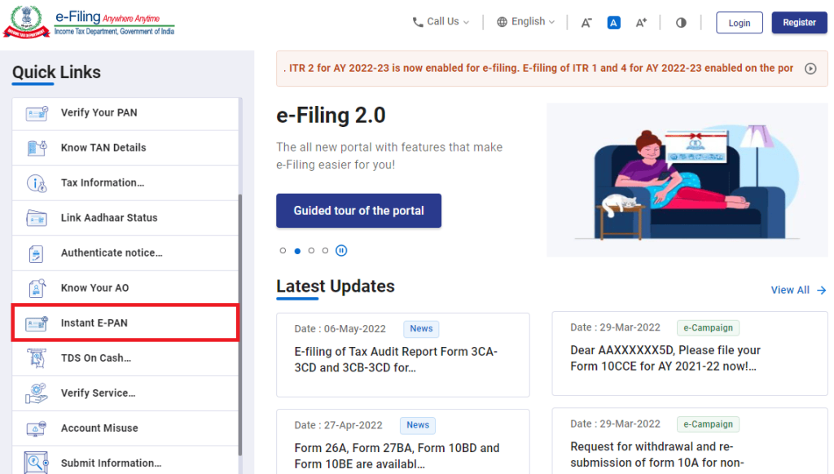Click the Latest Updates heading
Image resolution: width=834 pixels, height=474 pixels.
[x=336, y=286]
